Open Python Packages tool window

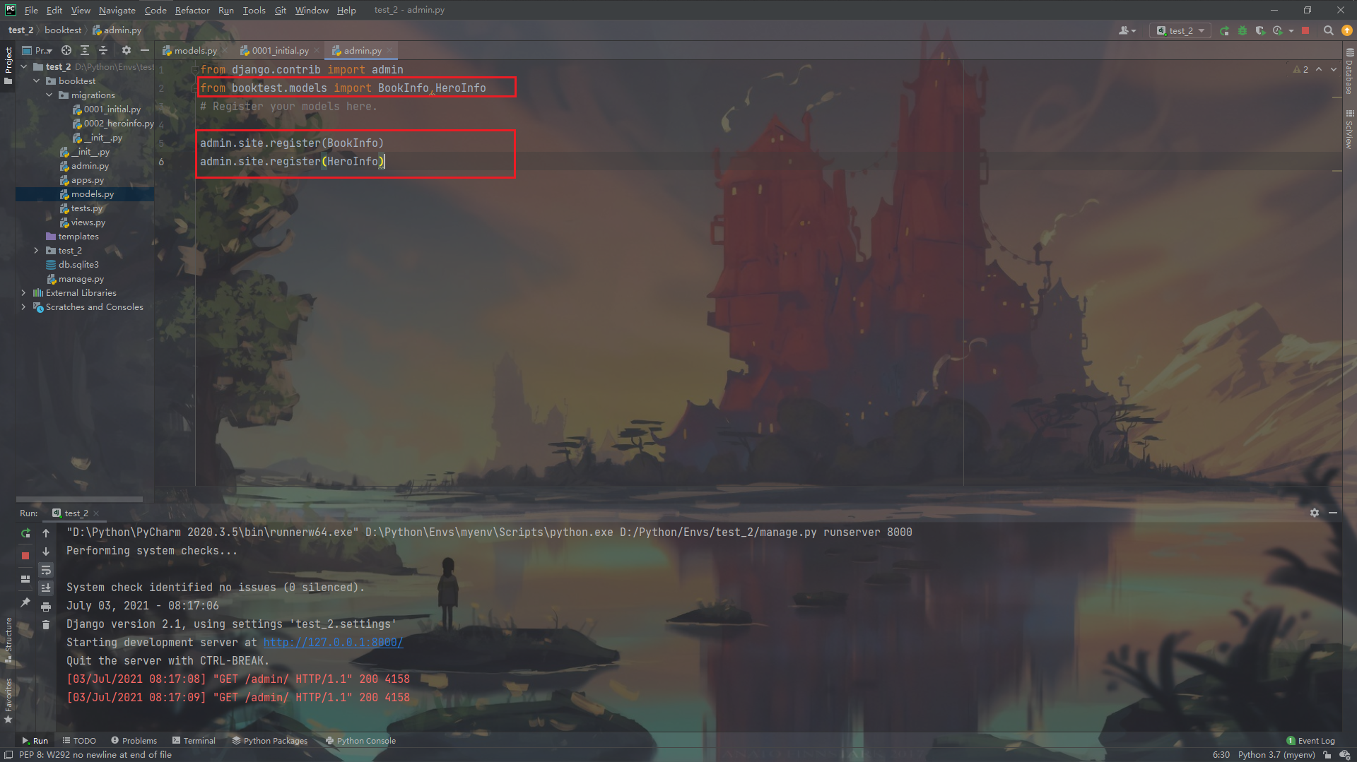[x=270, y=741]
